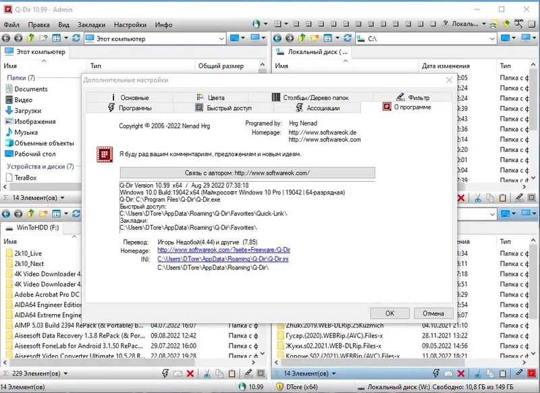Screen dimensions: 540x393
Task: Open view-mode dropdown in C:\ pane
Action: (x=337, y=38)
